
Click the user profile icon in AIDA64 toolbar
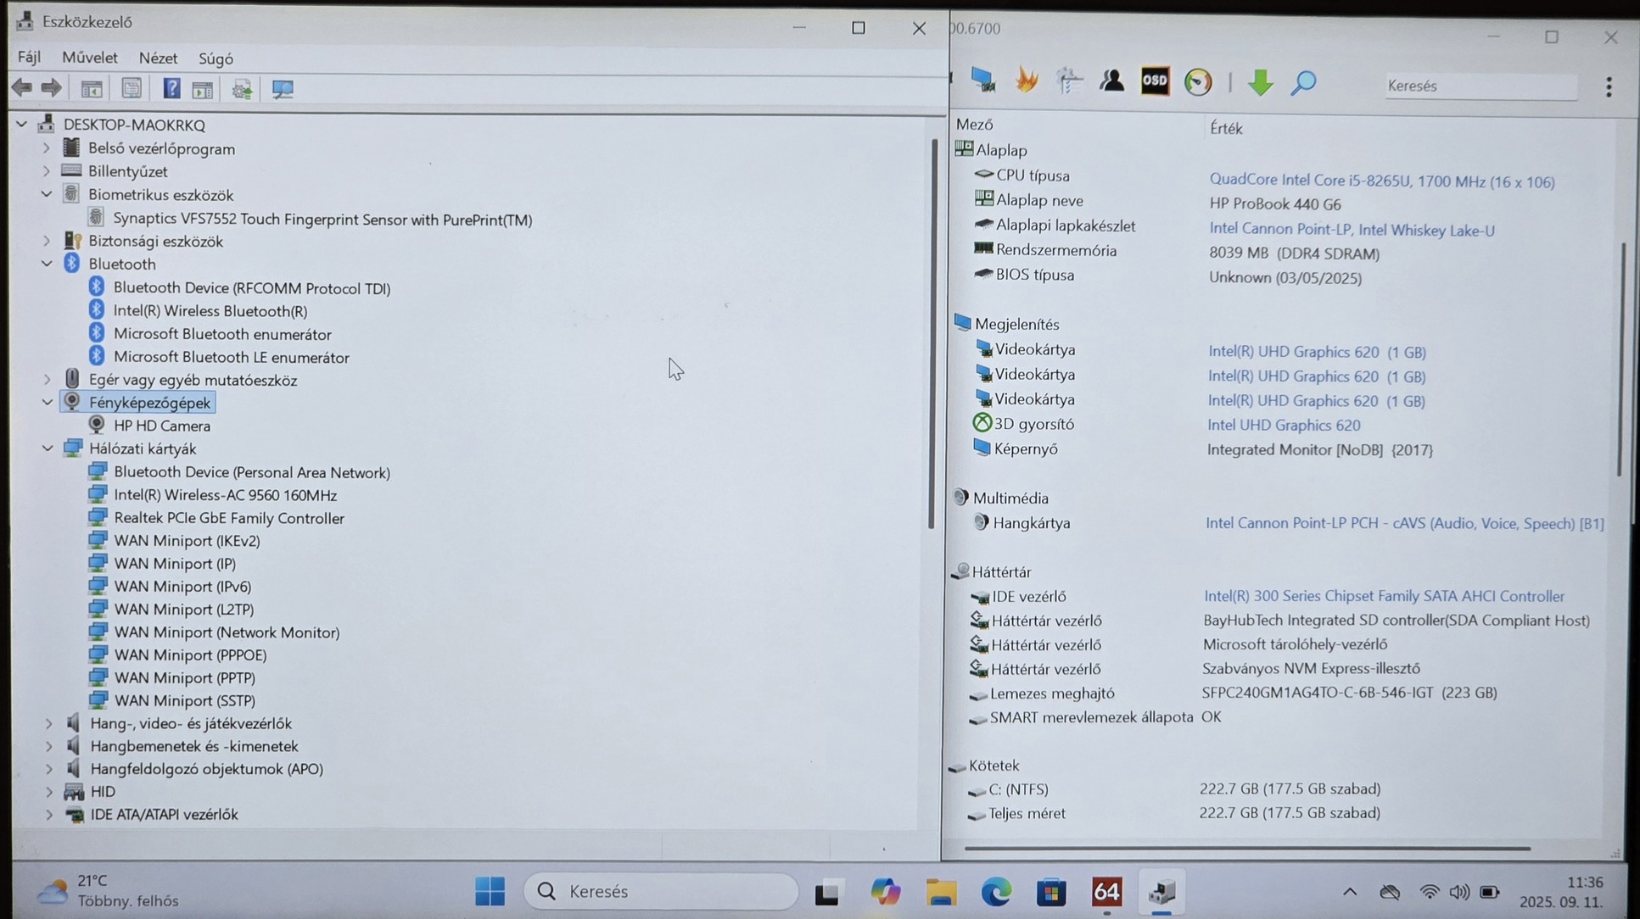[x=1111, y=81]
